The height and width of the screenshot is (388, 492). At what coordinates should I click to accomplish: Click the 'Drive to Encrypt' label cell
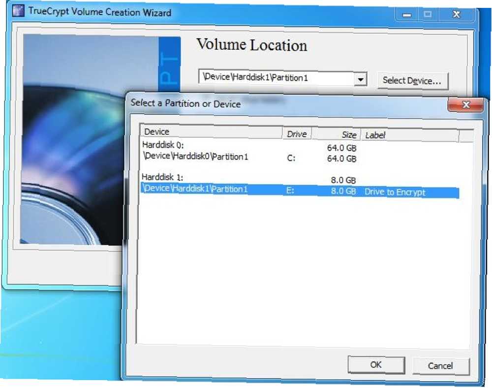tap(395, 192)
